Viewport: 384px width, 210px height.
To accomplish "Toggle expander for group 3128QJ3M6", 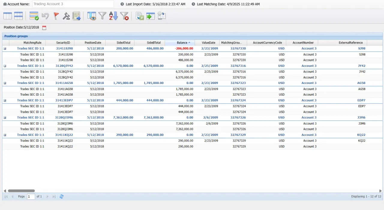I will pyautogui.click(x=5, y=118).
